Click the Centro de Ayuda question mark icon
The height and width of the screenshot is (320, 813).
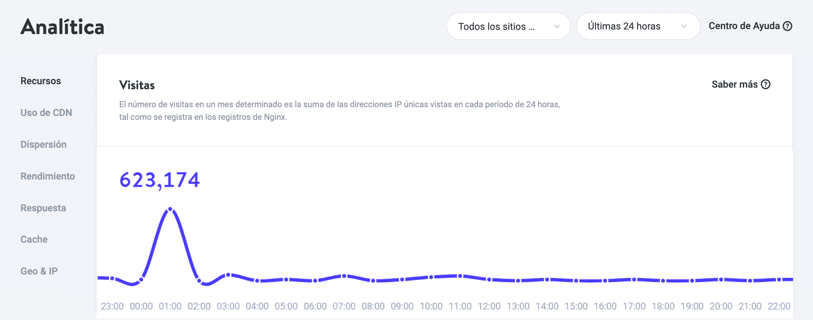pos(787,26)
